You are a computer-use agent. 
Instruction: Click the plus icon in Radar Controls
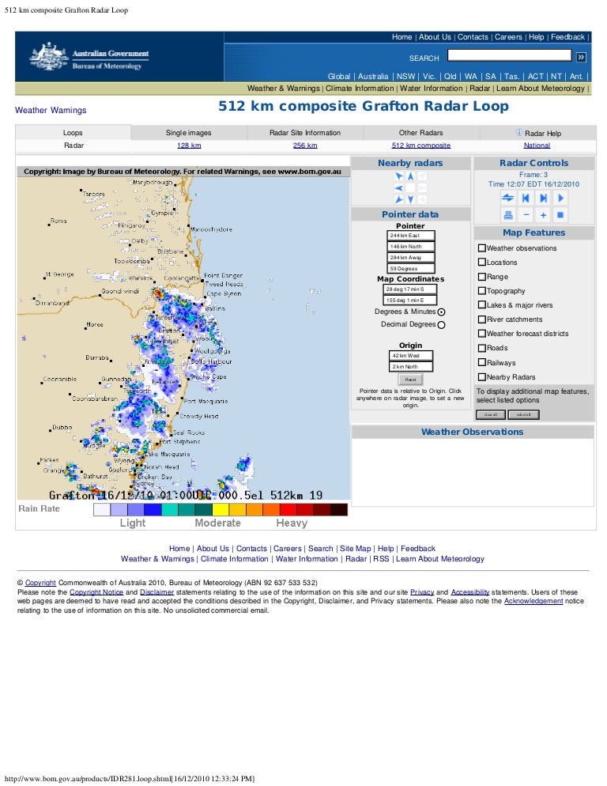pos(543,215)
